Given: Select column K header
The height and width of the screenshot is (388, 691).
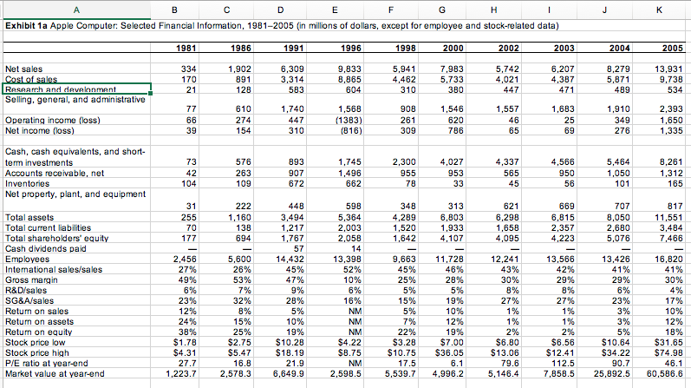Looking at the screenshot, I should [659, 10].
